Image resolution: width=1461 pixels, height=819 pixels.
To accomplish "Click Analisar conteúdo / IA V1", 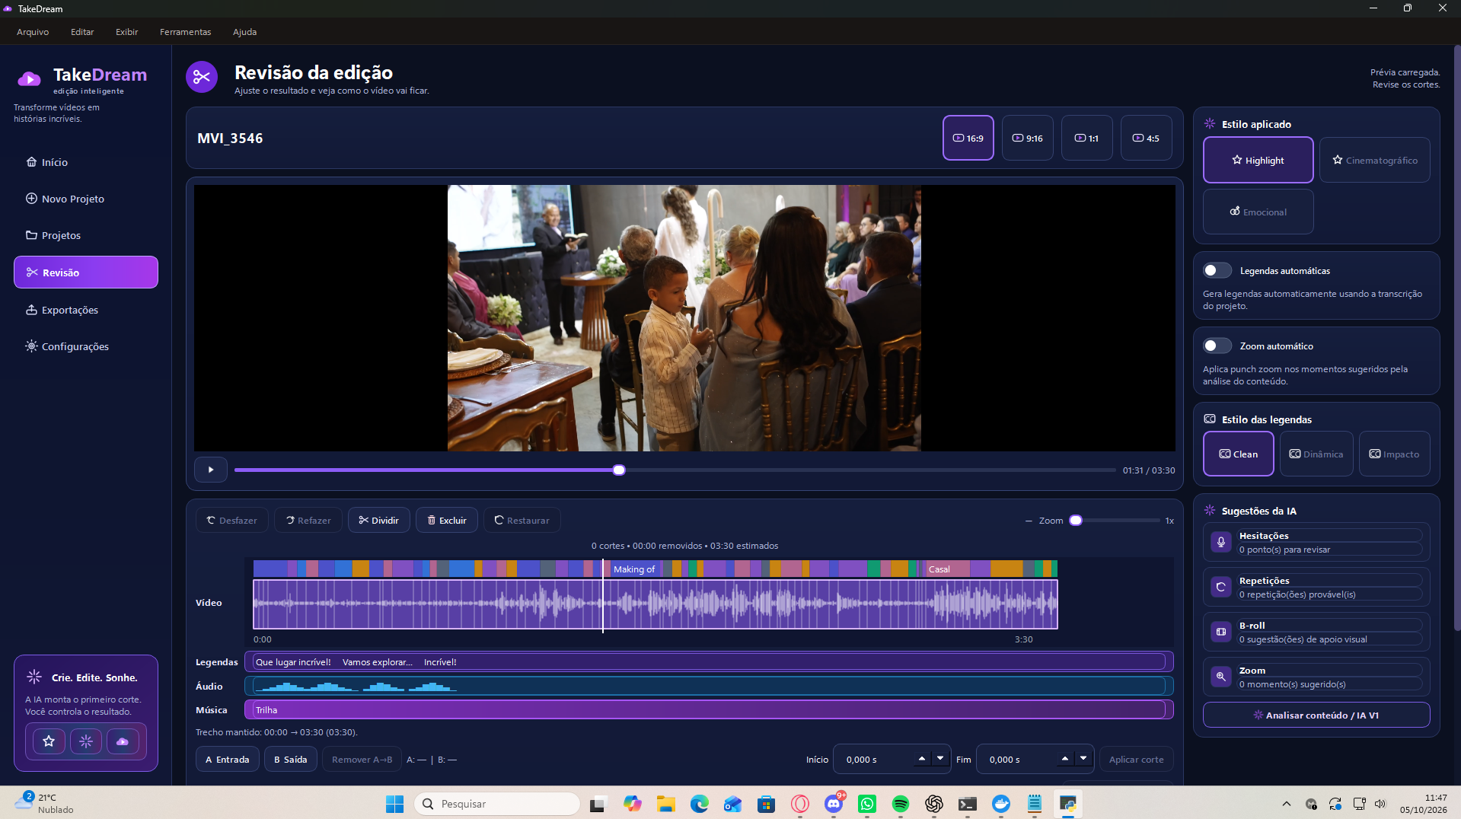I will (1316, 715).
